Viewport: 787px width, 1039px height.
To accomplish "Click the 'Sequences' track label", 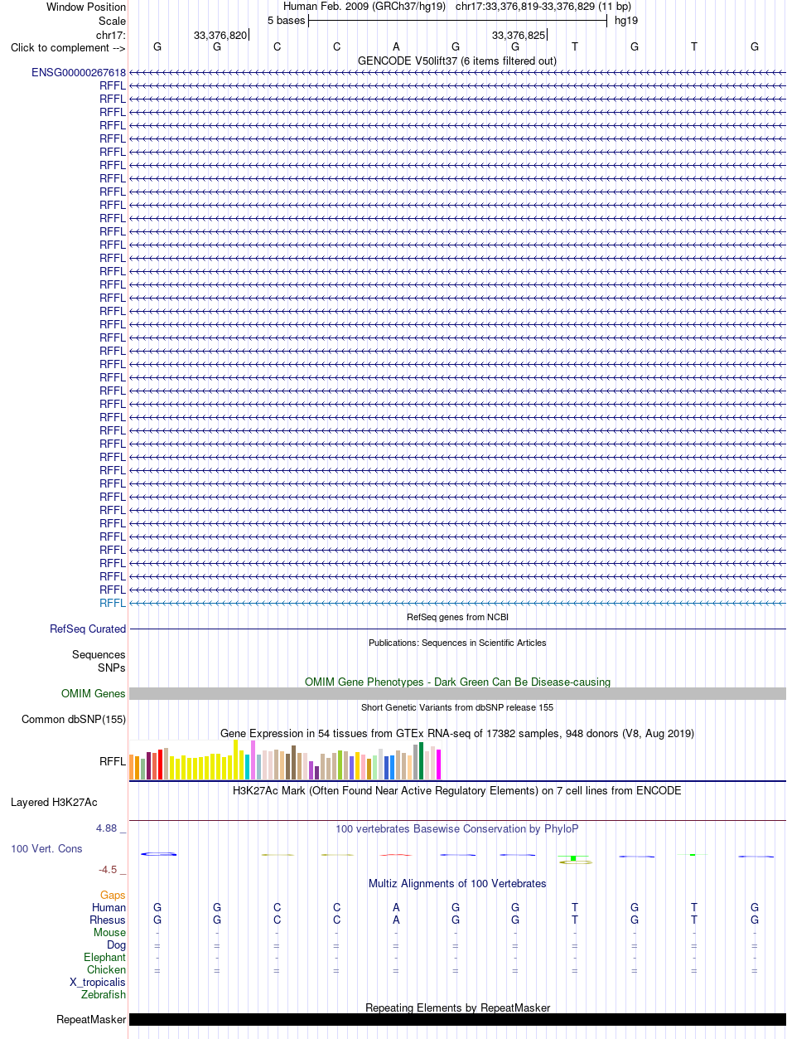I will click(99, 654).
